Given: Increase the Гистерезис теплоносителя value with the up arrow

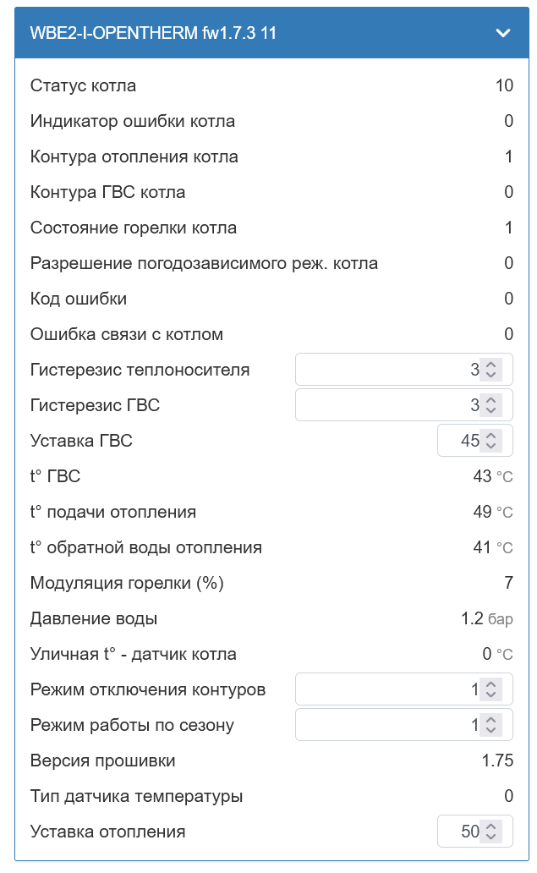Looking at the screenshot, I should [491, 365].
